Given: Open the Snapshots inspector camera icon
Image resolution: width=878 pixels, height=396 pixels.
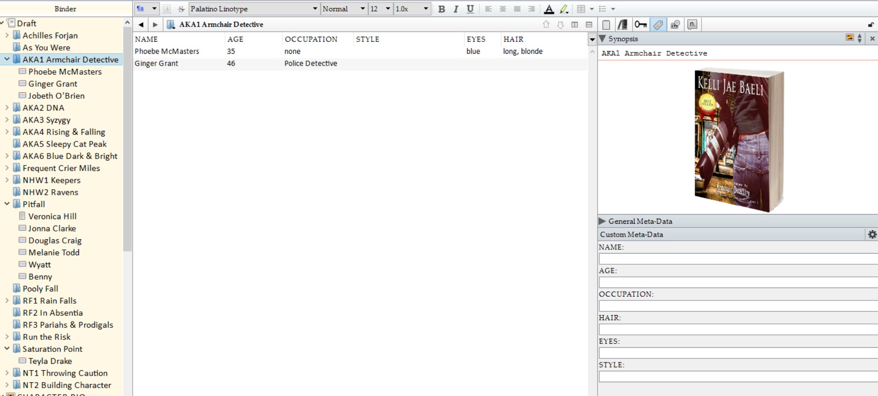Looking at the screenshot, I should pos(675,25).
